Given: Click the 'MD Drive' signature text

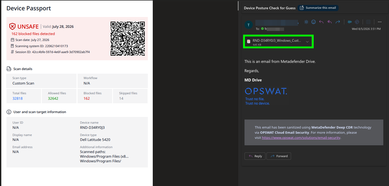Looking at the screenshot, I should click(x=253, y=80).
